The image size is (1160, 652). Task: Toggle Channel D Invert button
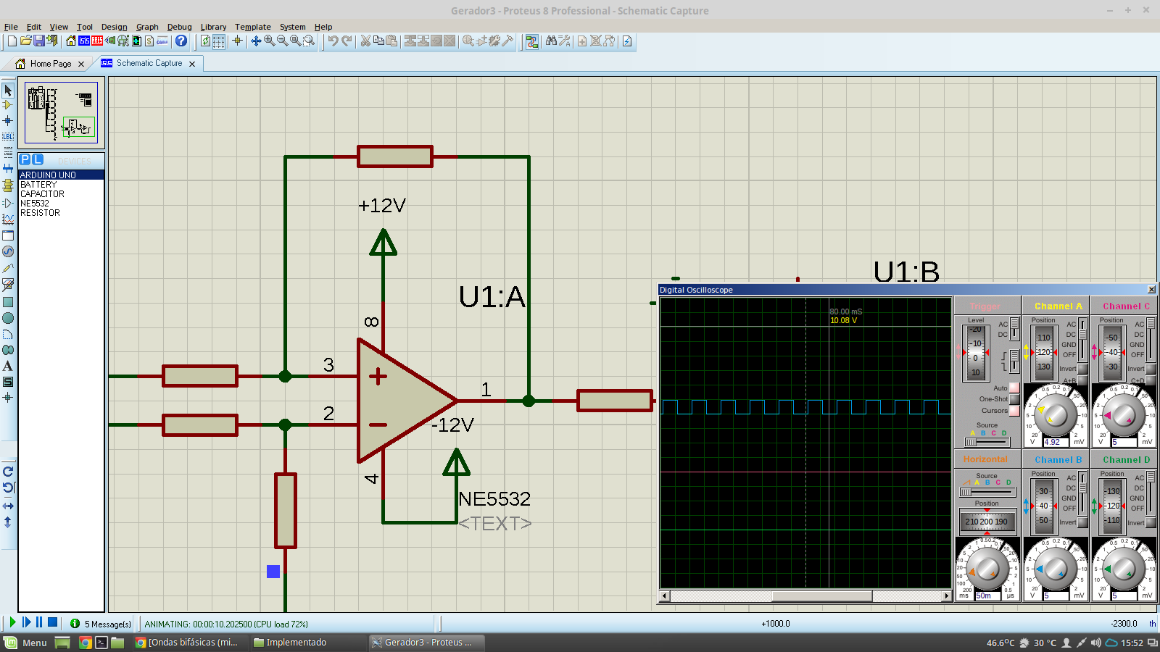[x=1151, y=522]
